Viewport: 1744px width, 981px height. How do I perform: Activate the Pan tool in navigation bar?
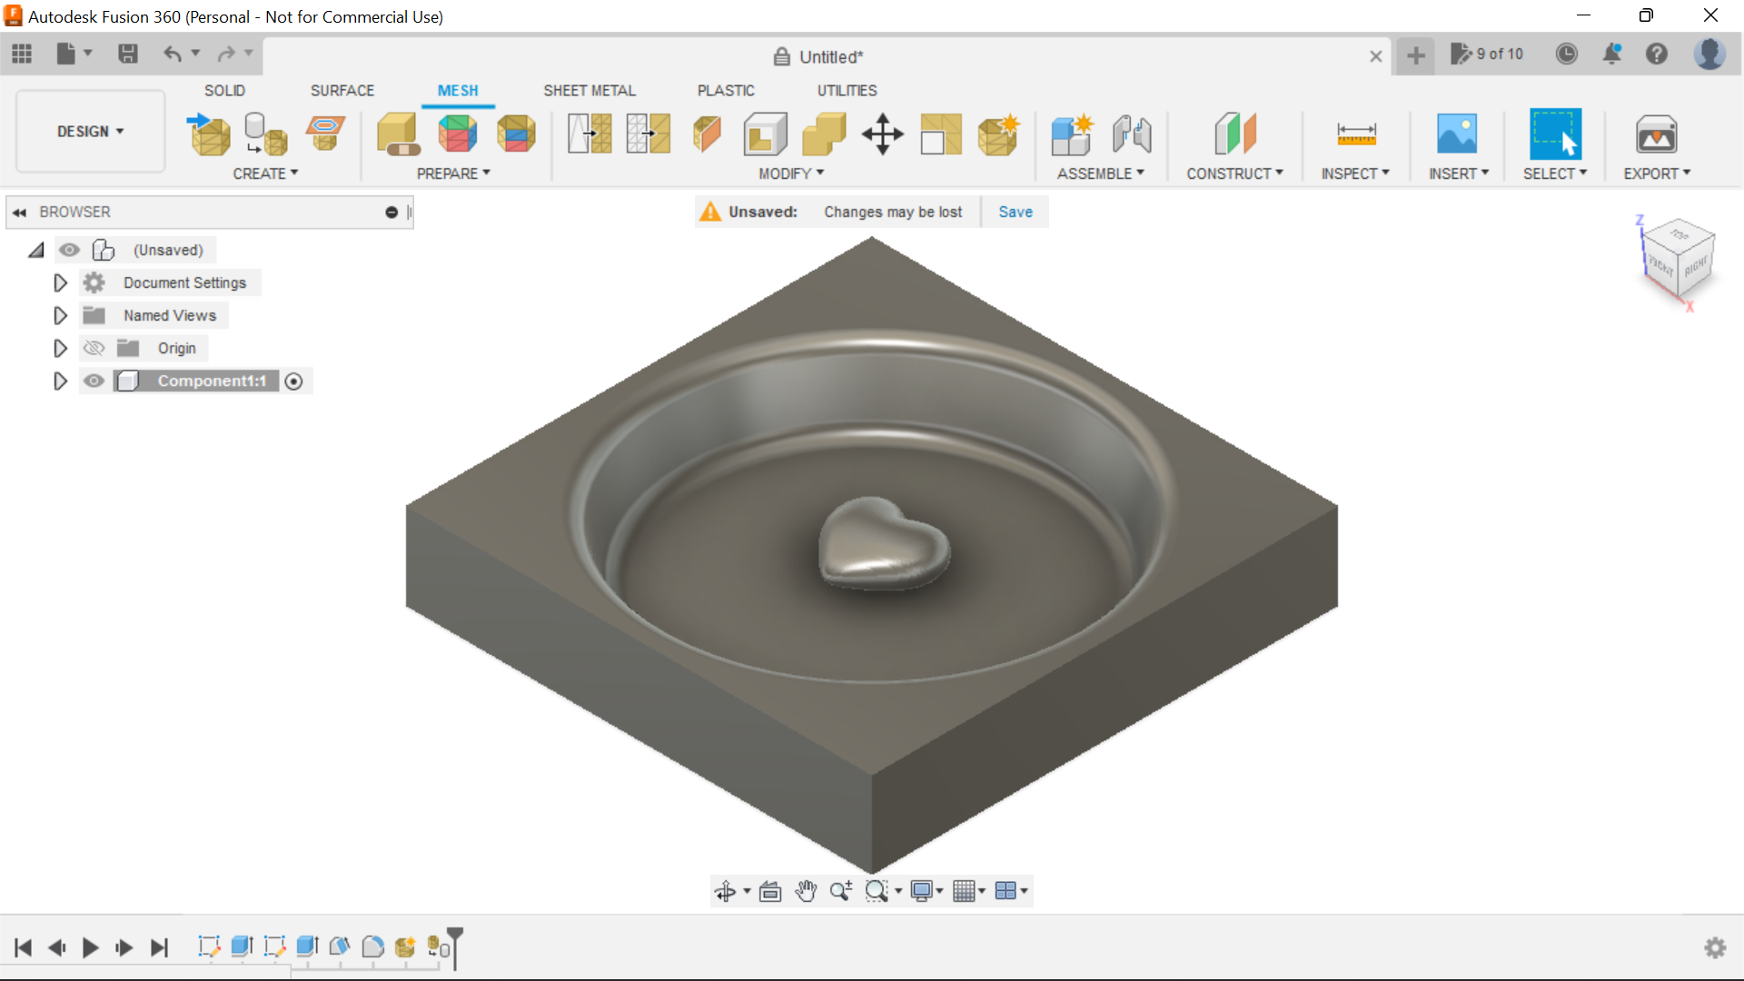806,890
